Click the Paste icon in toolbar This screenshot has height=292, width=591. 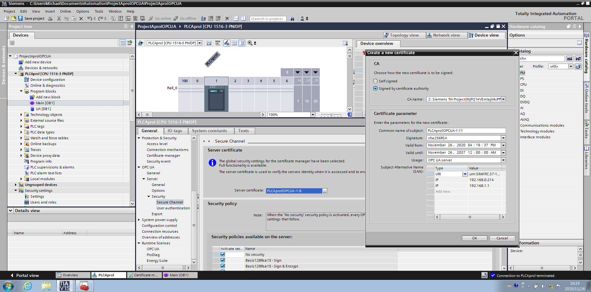[74, 18]
